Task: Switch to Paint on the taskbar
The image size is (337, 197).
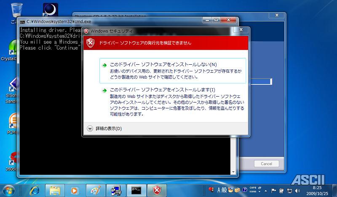Action: tap(96, 190)
